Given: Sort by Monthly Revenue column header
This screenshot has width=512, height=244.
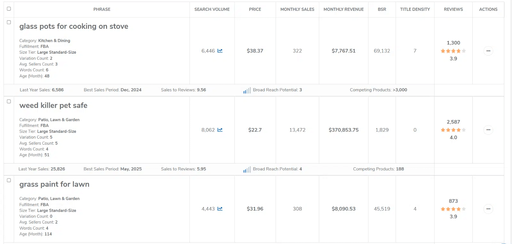Looking at the screenshot, I should click(x=343, y=9).
